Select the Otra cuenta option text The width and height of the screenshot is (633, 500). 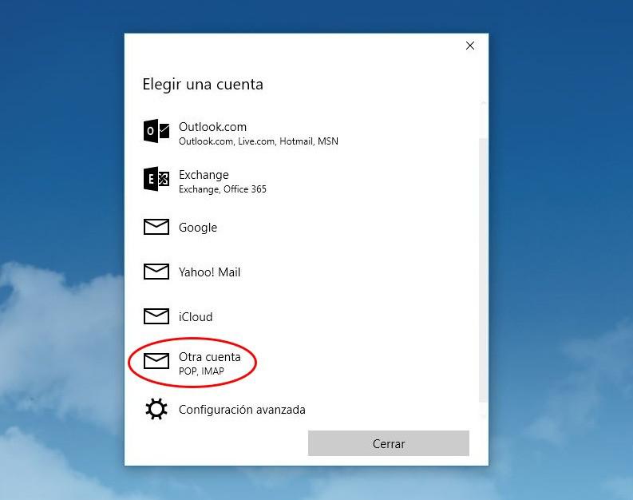coord(209,357)
